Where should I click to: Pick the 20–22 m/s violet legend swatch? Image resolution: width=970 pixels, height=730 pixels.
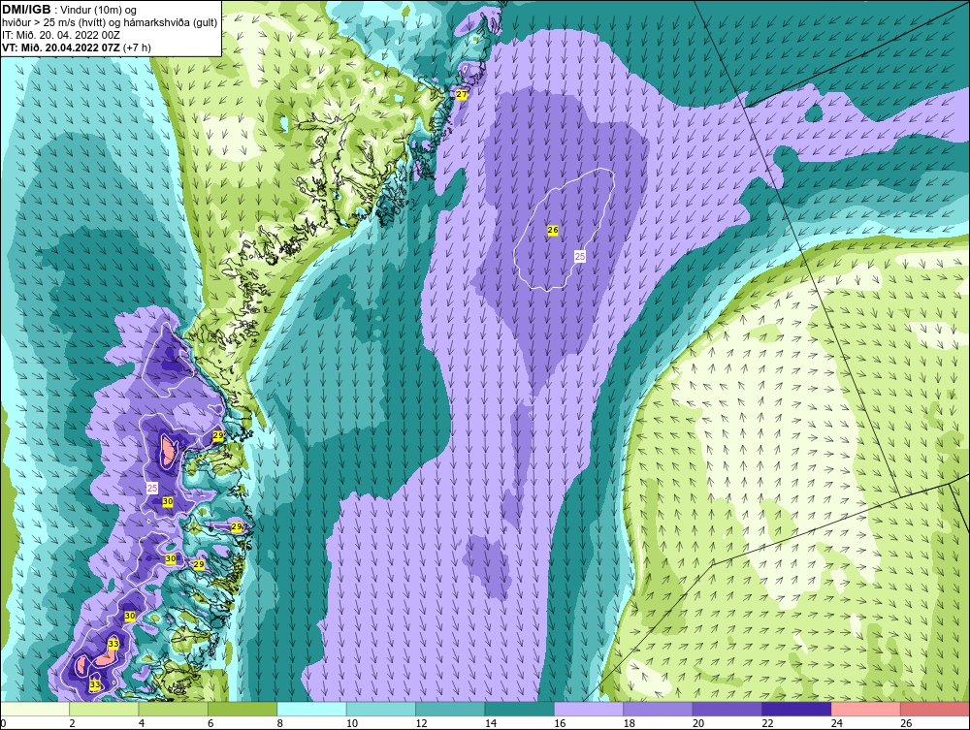click(x=727, y=709)
